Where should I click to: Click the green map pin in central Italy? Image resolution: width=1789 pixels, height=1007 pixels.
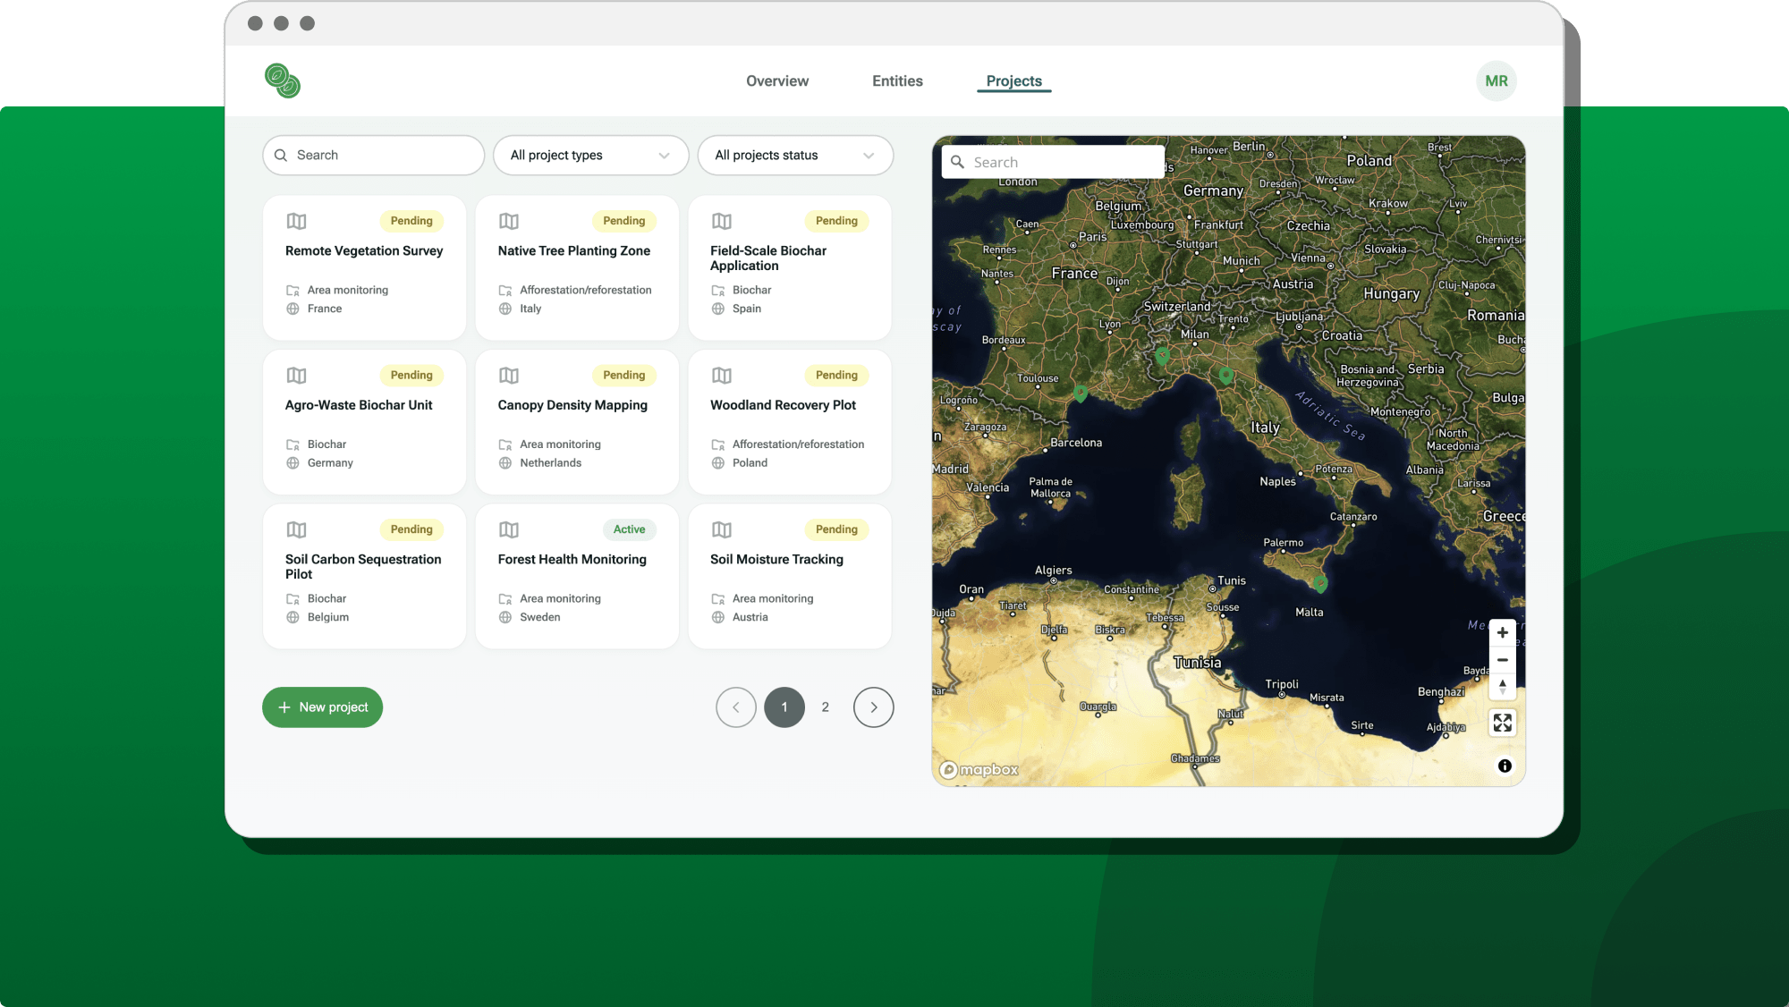(1226, 376)
